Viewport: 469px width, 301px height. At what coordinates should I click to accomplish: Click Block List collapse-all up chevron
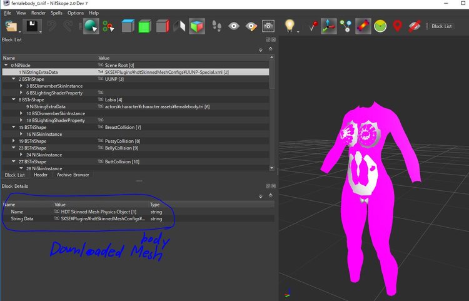tap(270, 49)
